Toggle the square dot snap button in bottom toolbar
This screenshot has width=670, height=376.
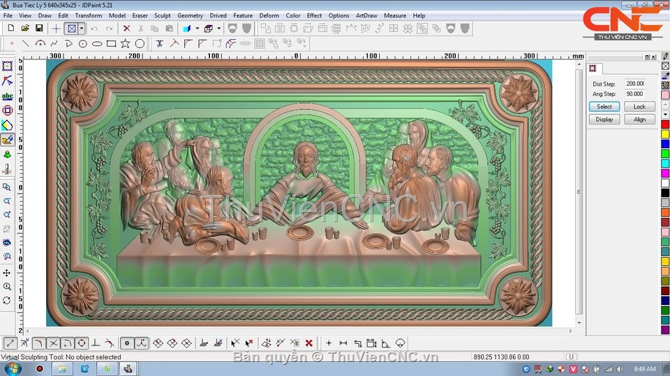[127, 343]
